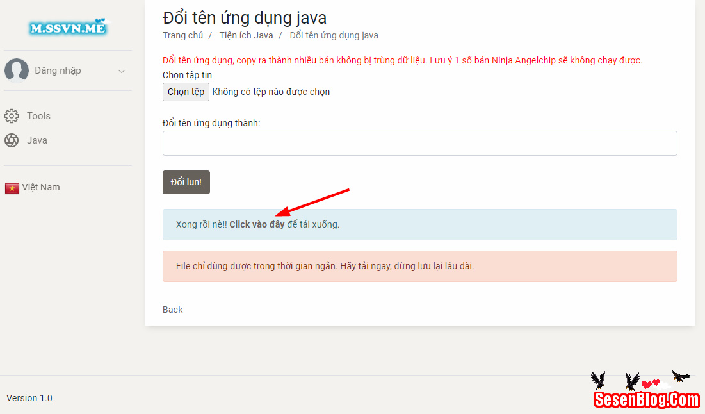Expand the Đăng nhập dropdown chevron
Viewport: 705px width, 414px height.
point(122,71)
